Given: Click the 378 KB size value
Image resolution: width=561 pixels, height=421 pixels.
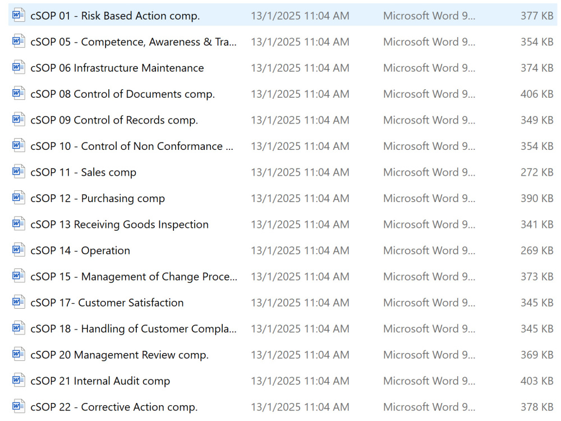Looking at the screenshot, I should 537,408.
